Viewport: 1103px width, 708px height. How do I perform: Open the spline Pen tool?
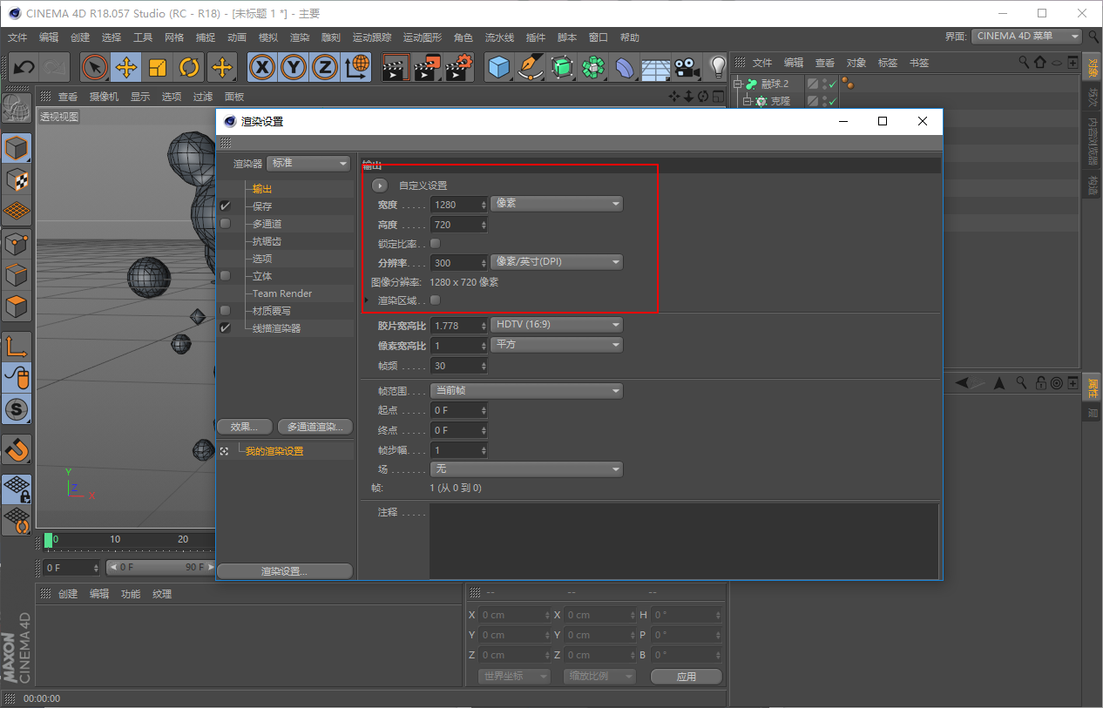pos(531,67)
